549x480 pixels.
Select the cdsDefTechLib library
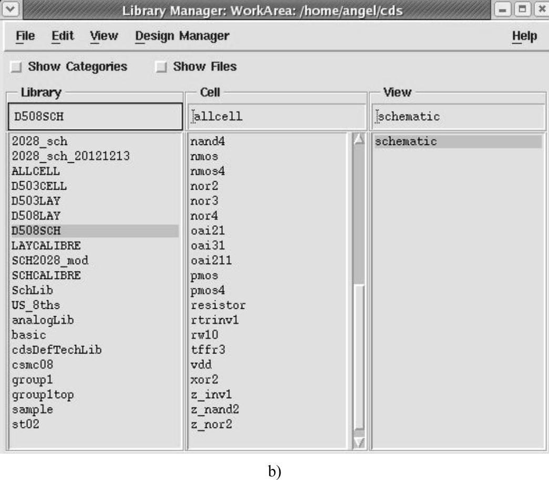coord(56,350)
